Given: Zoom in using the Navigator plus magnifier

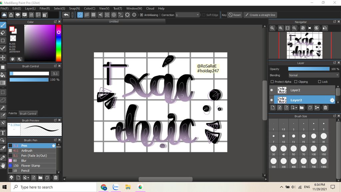Looking at the screenshot, I should tap(281, 28).
